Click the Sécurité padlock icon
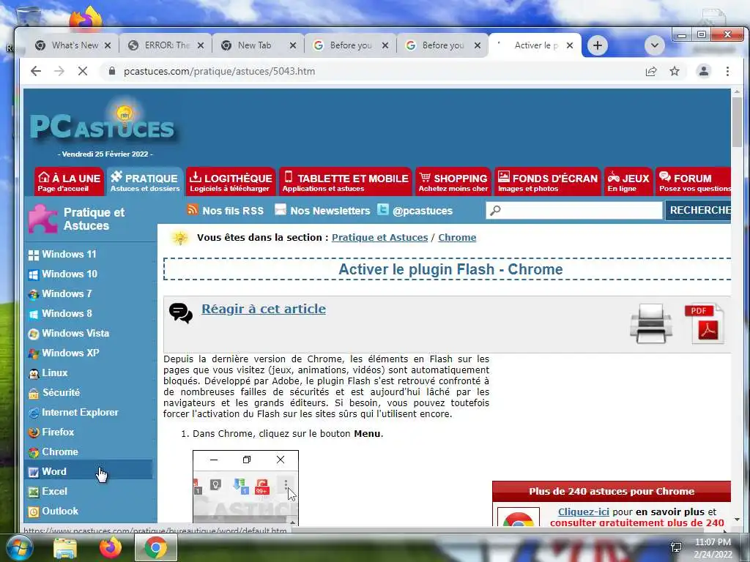Image resolution: width=750 pixels, height=562 pixels. tap(34, 393)
